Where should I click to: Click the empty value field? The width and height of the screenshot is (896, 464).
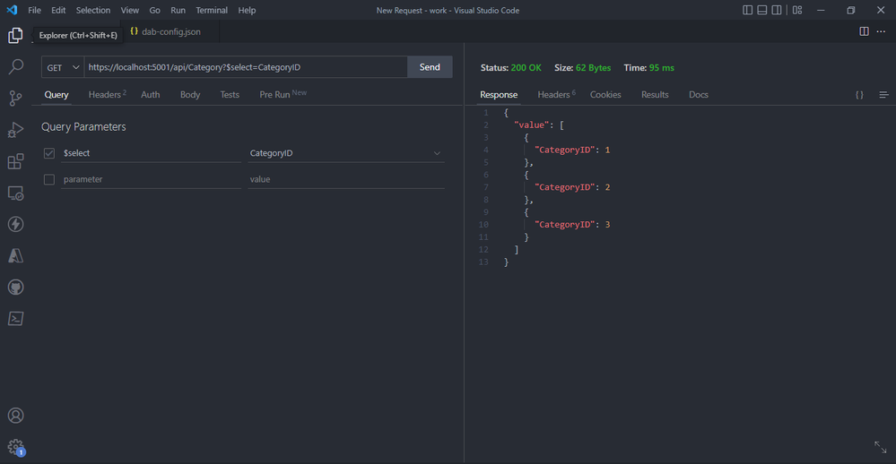click(345, 179)
